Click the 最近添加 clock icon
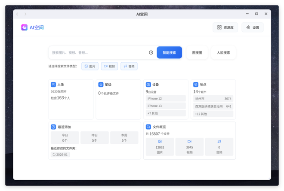 pyautogui.click(x=53, y=127)
